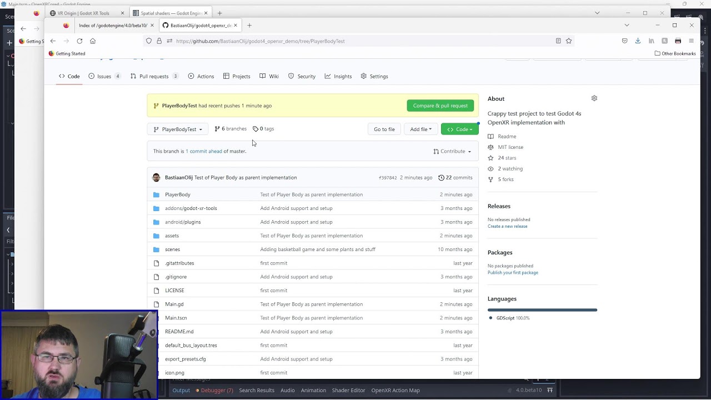
Task: Open the Wiki tab
Action: pos(269,76)
